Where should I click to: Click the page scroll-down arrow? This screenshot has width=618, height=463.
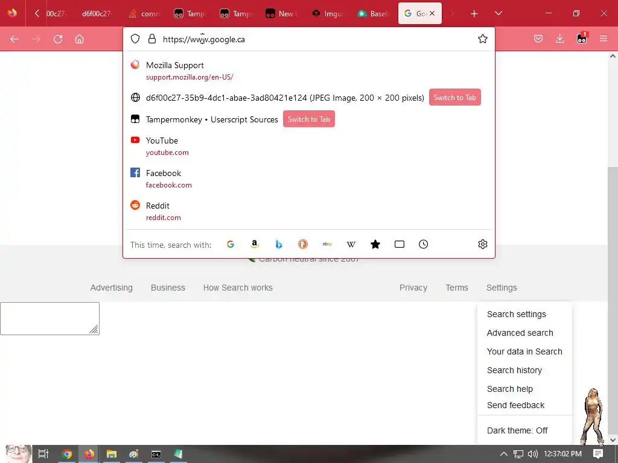click(613, 439)
